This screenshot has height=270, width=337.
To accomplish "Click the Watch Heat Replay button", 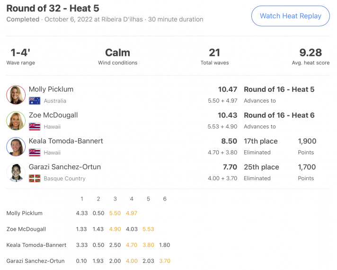I will coord(290,16).
